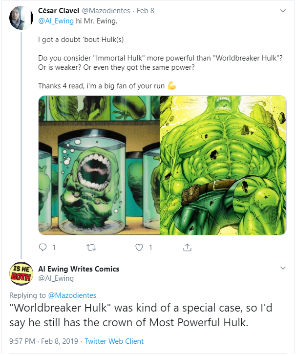Open the 9:57 PM Feb 8, 2019 timestamp

pyautogui.click(x=43, y=341)
